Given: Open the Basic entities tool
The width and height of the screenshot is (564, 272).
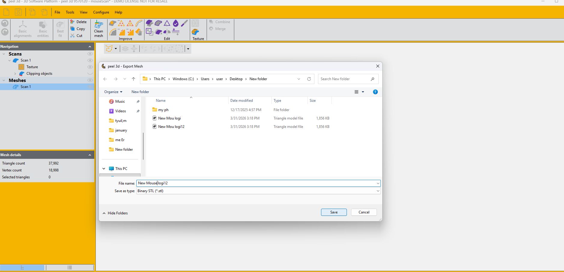Looking at the screenshot, I should (x=43, y=29).
